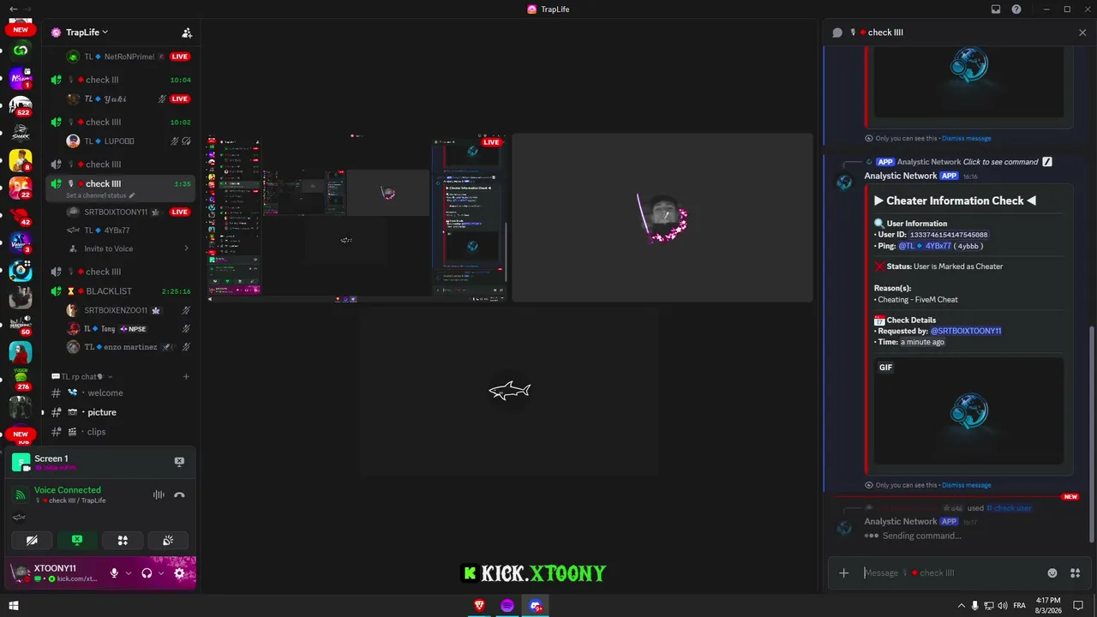
Task: Select user TL 4YBx77 in voice list
Action: tap(129, 231)
